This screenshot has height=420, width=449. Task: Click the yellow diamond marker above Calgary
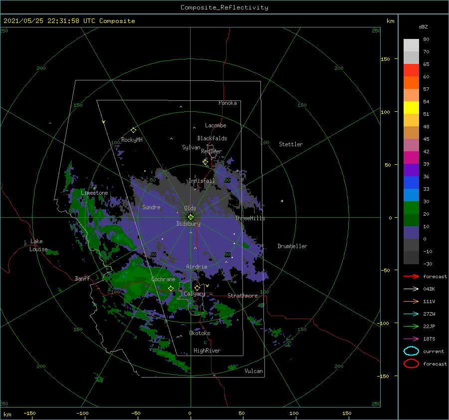[x=197, y=288]
